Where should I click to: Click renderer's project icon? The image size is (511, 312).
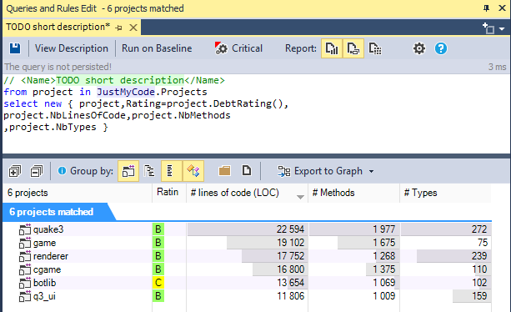(25, 256)
